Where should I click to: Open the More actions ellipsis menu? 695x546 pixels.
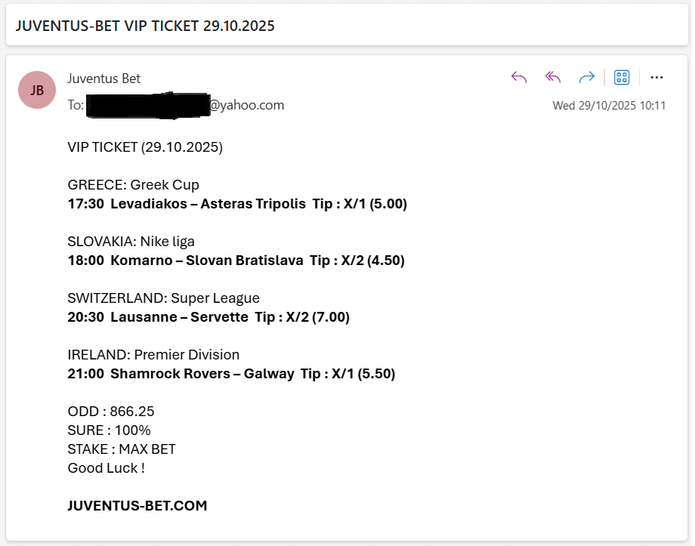point(656,77)
